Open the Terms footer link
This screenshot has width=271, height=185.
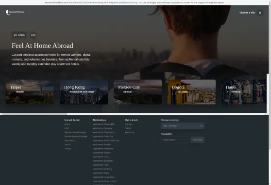[x=67, y=144]
